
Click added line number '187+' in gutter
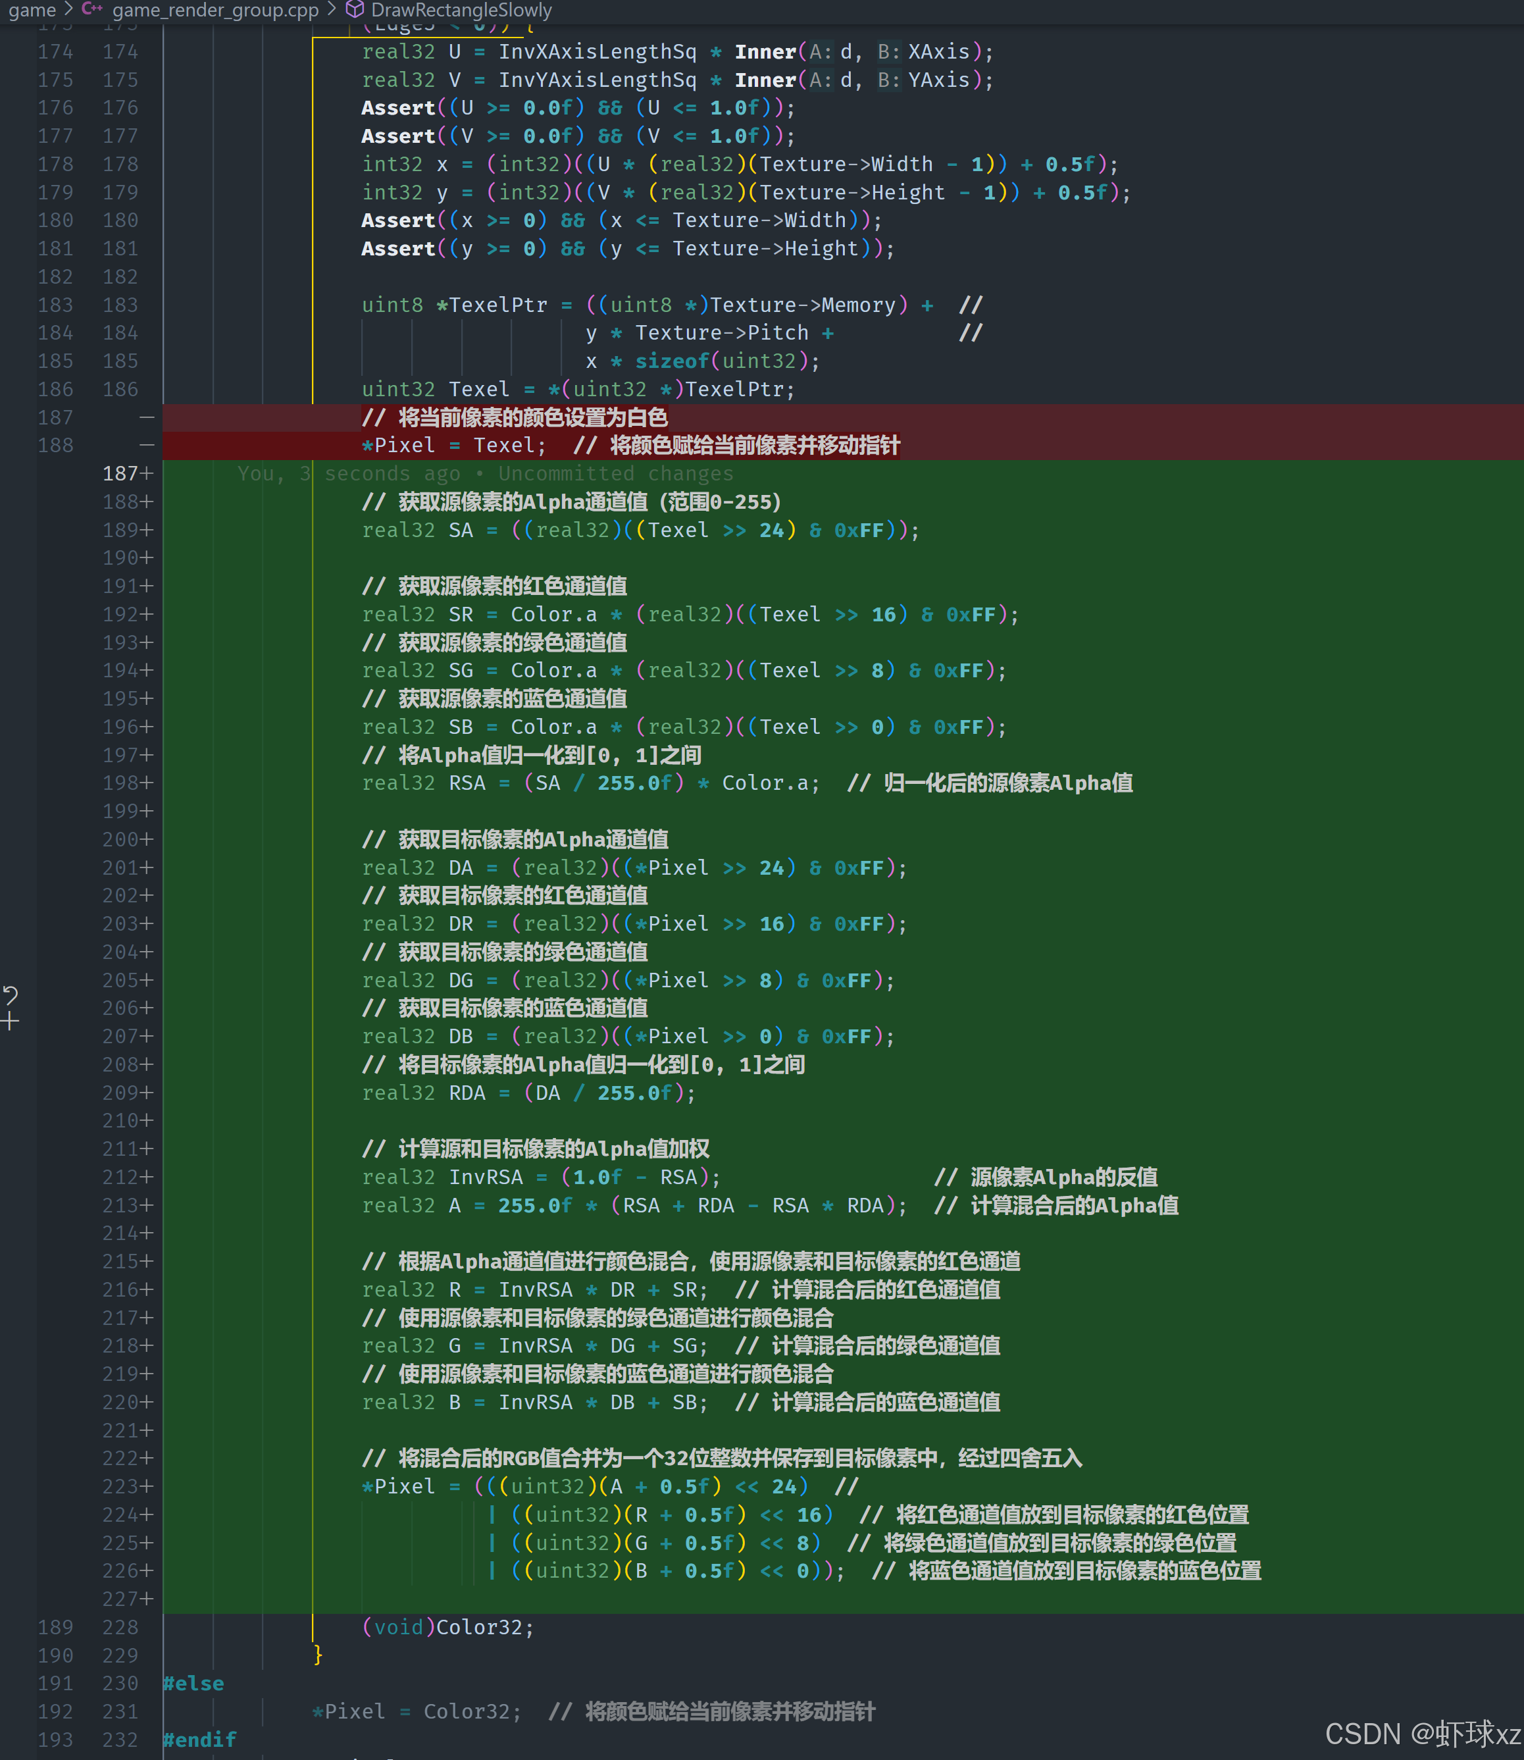(x=128, y=474)
